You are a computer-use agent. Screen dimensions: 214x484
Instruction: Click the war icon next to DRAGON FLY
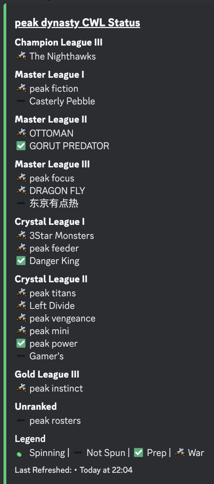tap(21, 191)
